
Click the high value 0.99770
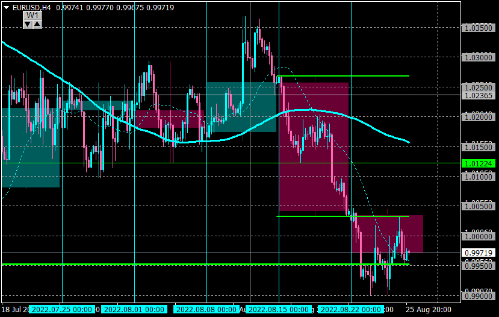pos(99,8)
